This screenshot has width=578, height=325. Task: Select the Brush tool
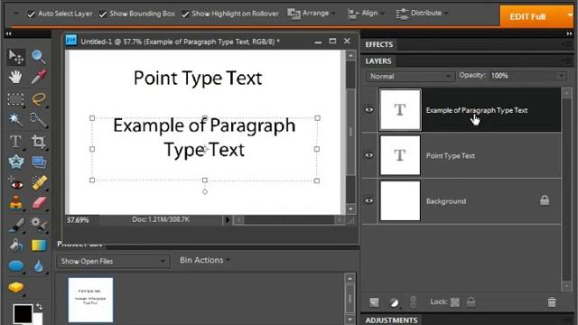click(16, 224)
